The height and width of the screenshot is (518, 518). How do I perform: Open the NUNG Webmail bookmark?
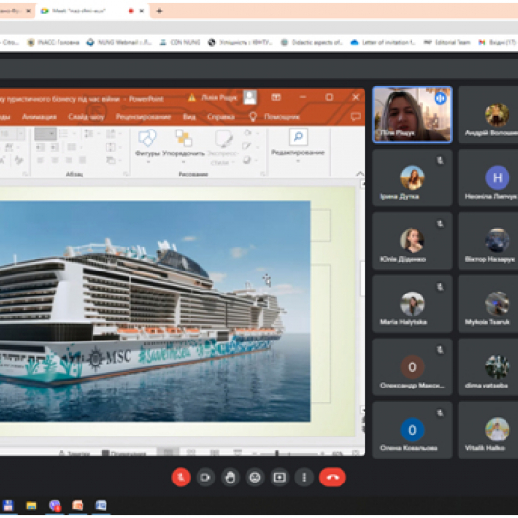pos(119,42)
